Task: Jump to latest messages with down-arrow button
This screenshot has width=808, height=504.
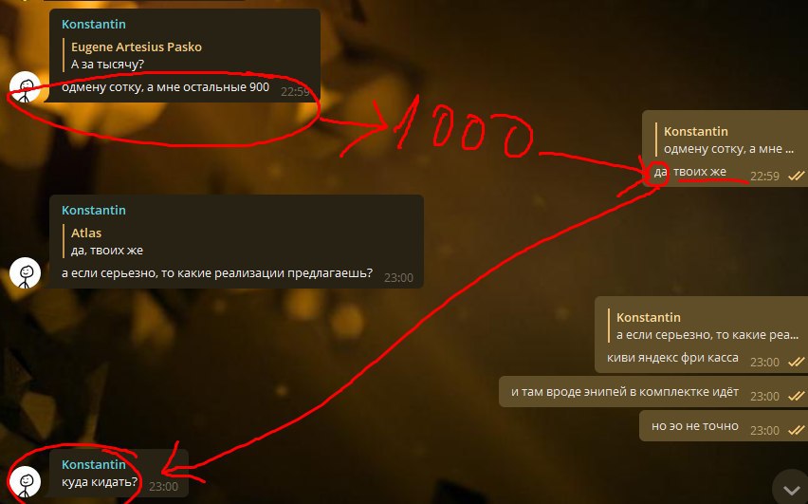Action: [x=791, y=489]
